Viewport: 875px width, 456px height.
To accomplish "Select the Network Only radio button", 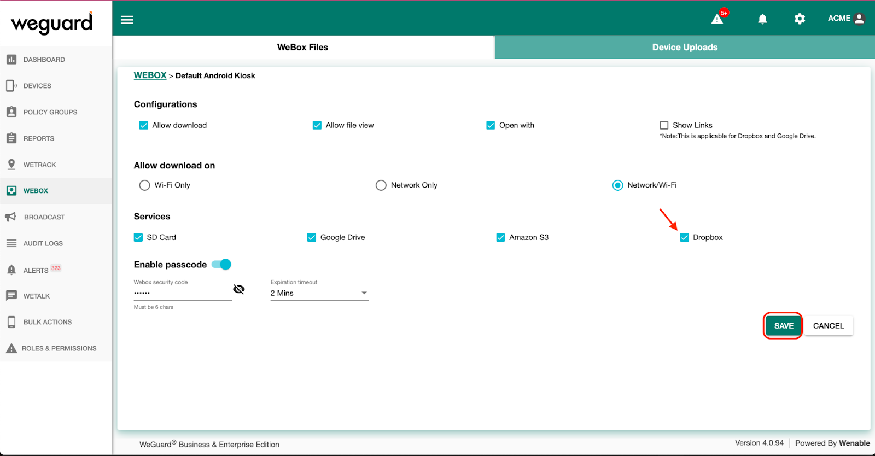I will coord(381,185).
